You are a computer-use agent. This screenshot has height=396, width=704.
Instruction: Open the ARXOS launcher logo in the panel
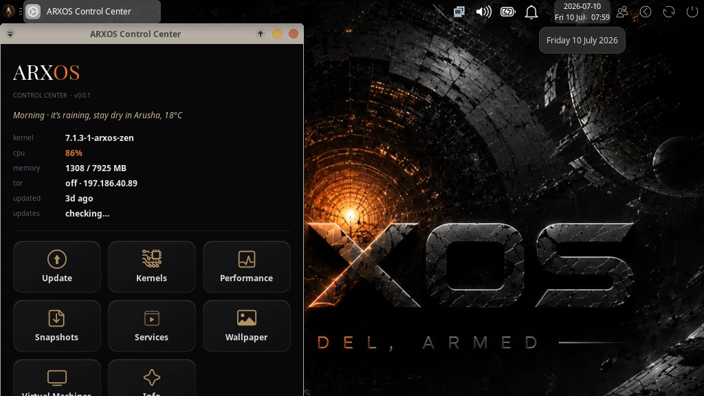pyautogui.click(x=8, y=11)
